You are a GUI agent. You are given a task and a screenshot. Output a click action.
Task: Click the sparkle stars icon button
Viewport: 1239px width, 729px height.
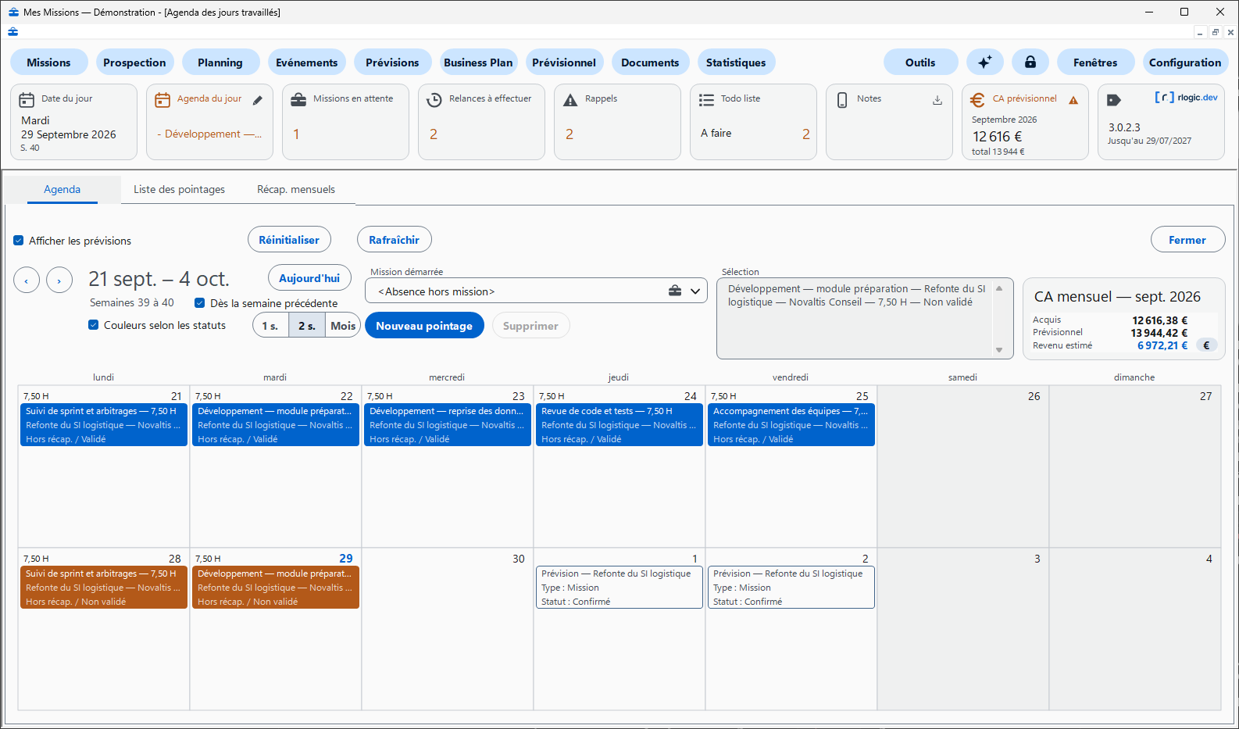pos(985,63)
